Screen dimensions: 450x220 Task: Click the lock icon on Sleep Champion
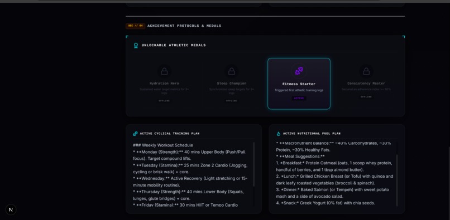click(232, 71)
